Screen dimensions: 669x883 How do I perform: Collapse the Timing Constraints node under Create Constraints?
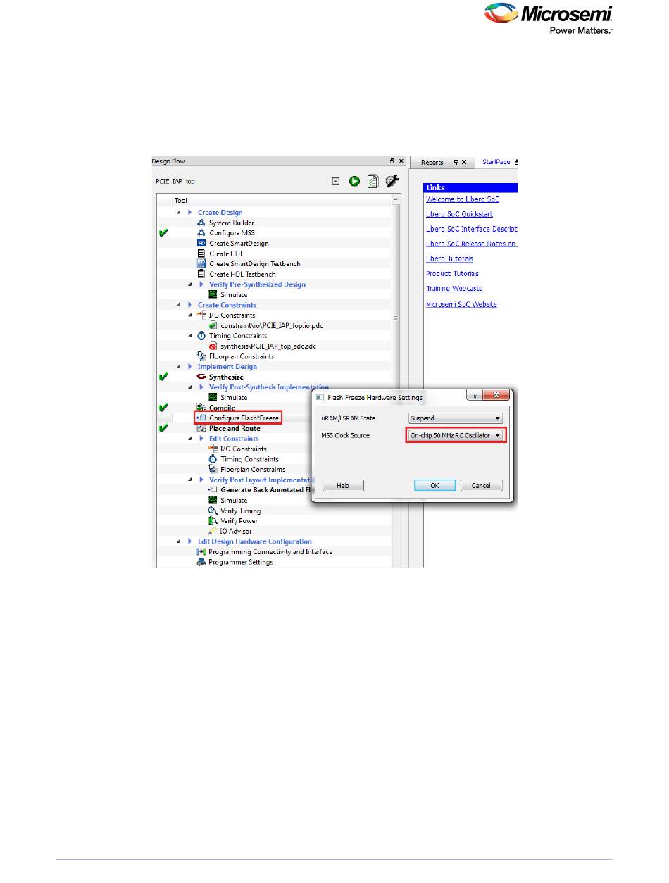190,336
